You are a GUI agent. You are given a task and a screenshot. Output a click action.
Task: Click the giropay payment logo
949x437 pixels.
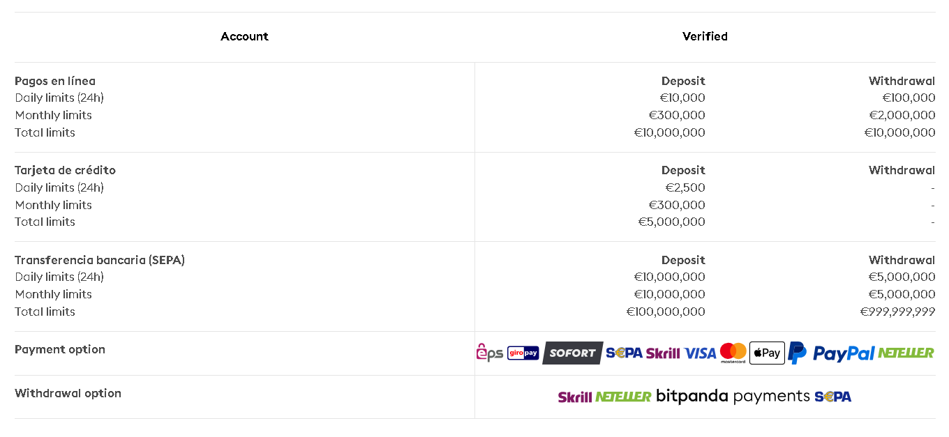[x=523, y=353]
